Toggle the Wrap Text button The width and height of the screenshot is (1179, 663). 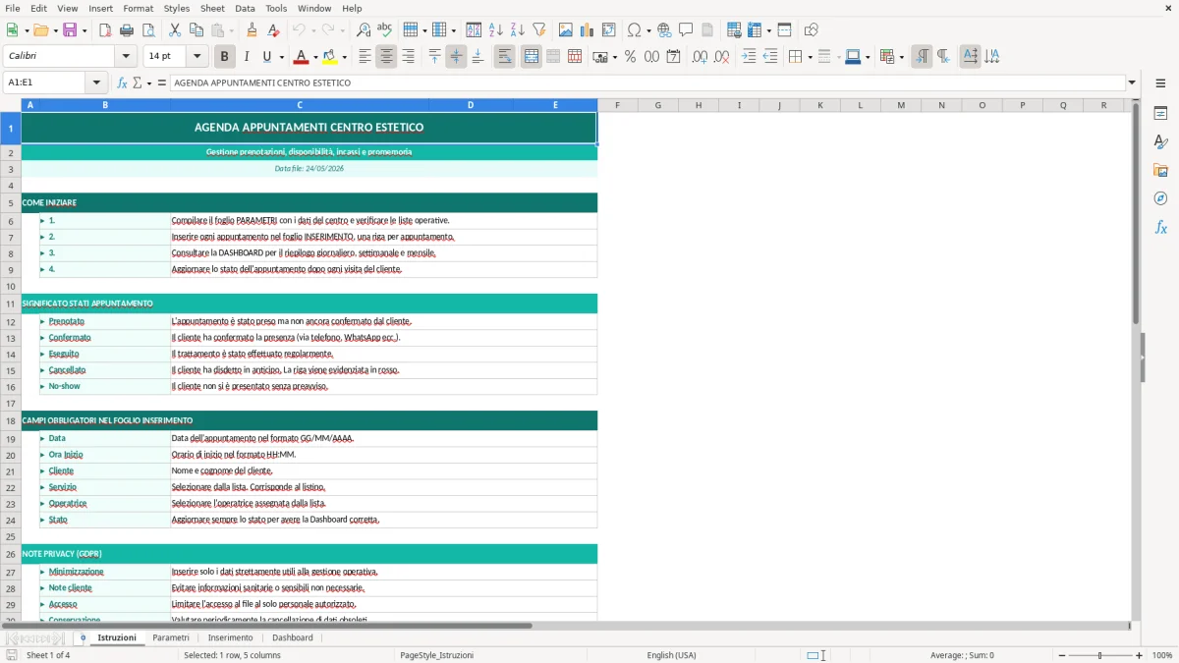(504, 57)
